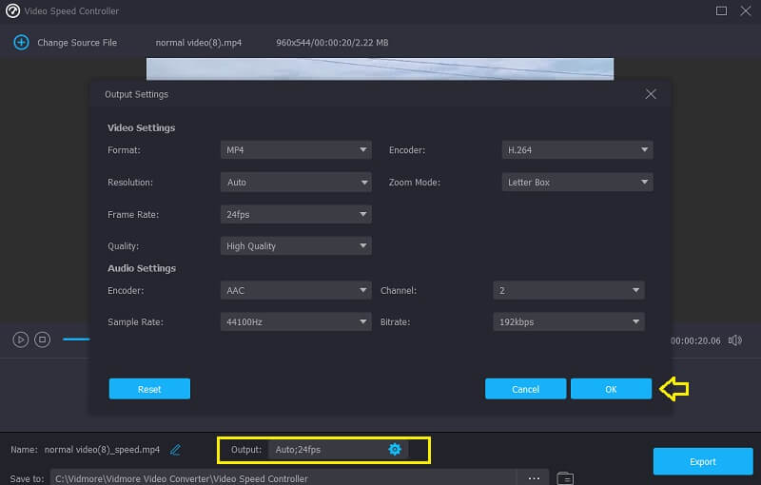Click the Change Source File plus icon
This screenshot has width=761, height=485.
coord(21,43)
